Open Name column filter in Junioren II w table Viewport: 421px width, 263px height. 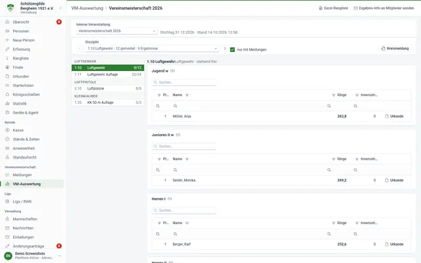pyautogui.click(x=187, y=159)
